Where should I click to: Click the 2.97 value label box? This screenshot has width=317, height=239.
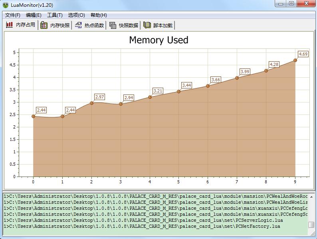100,97
